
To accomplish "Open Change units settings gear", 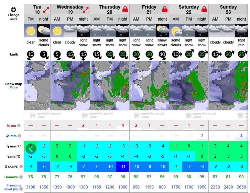I will click(13, 10).
